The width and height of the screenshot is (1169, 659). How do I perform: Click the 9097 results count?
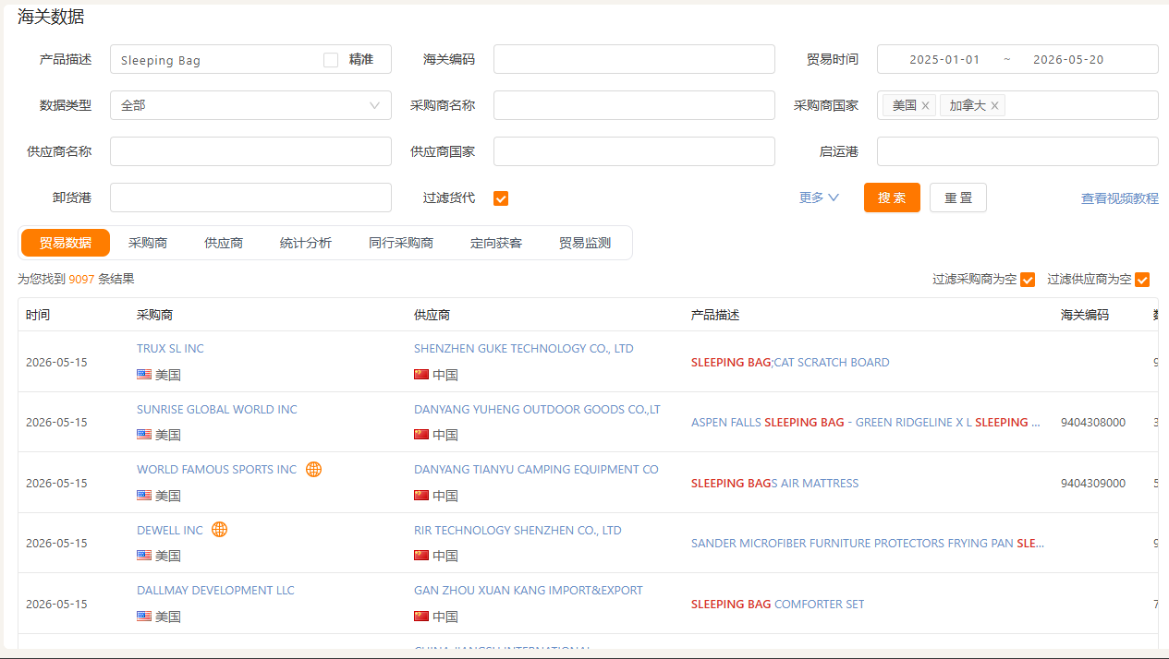pos(81,279)
